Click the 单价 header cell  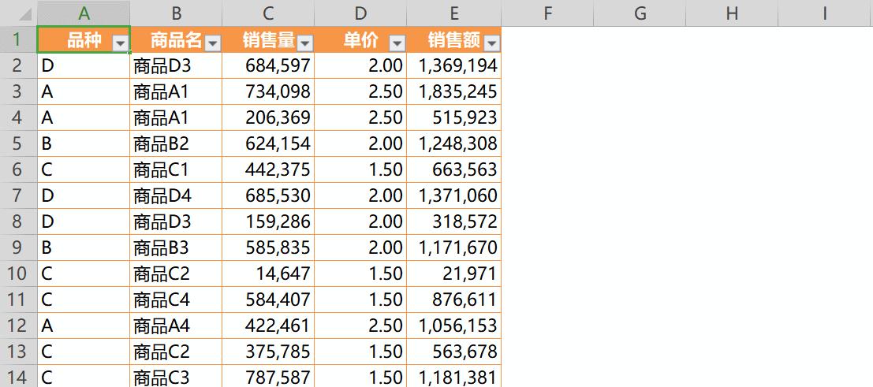click(x=360, y=39)
